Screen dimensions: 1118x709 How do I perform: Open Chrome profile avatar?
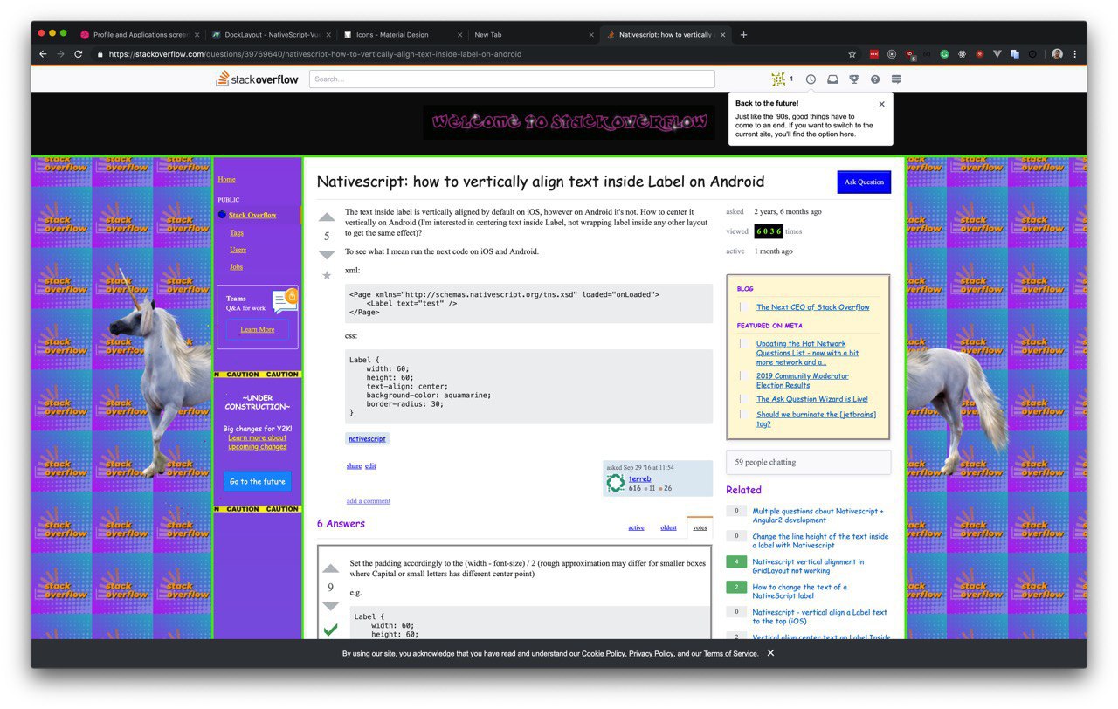coord(1058,54)
